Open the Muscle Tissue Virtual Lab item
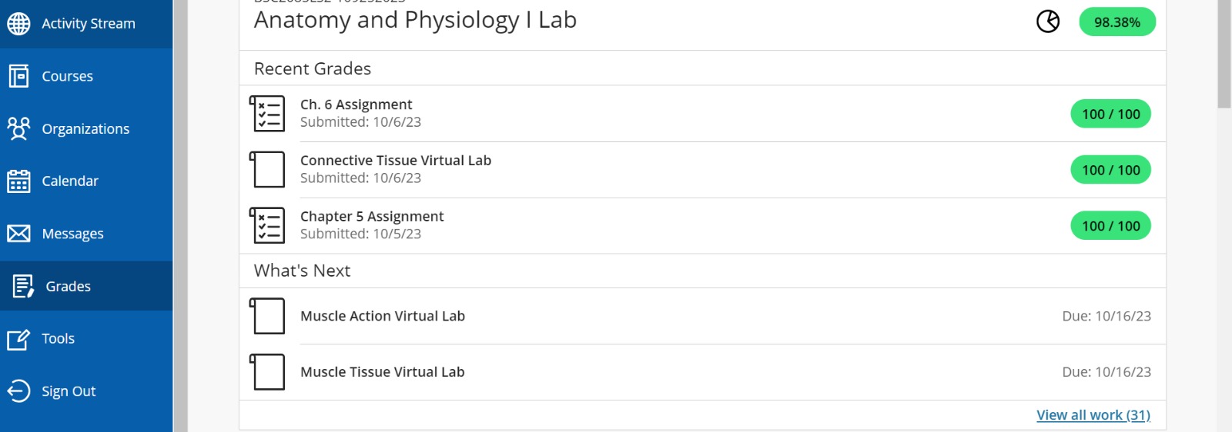The height and width of the screenshot is (432, 1232). pyautogui.click(x=382, y=372)
